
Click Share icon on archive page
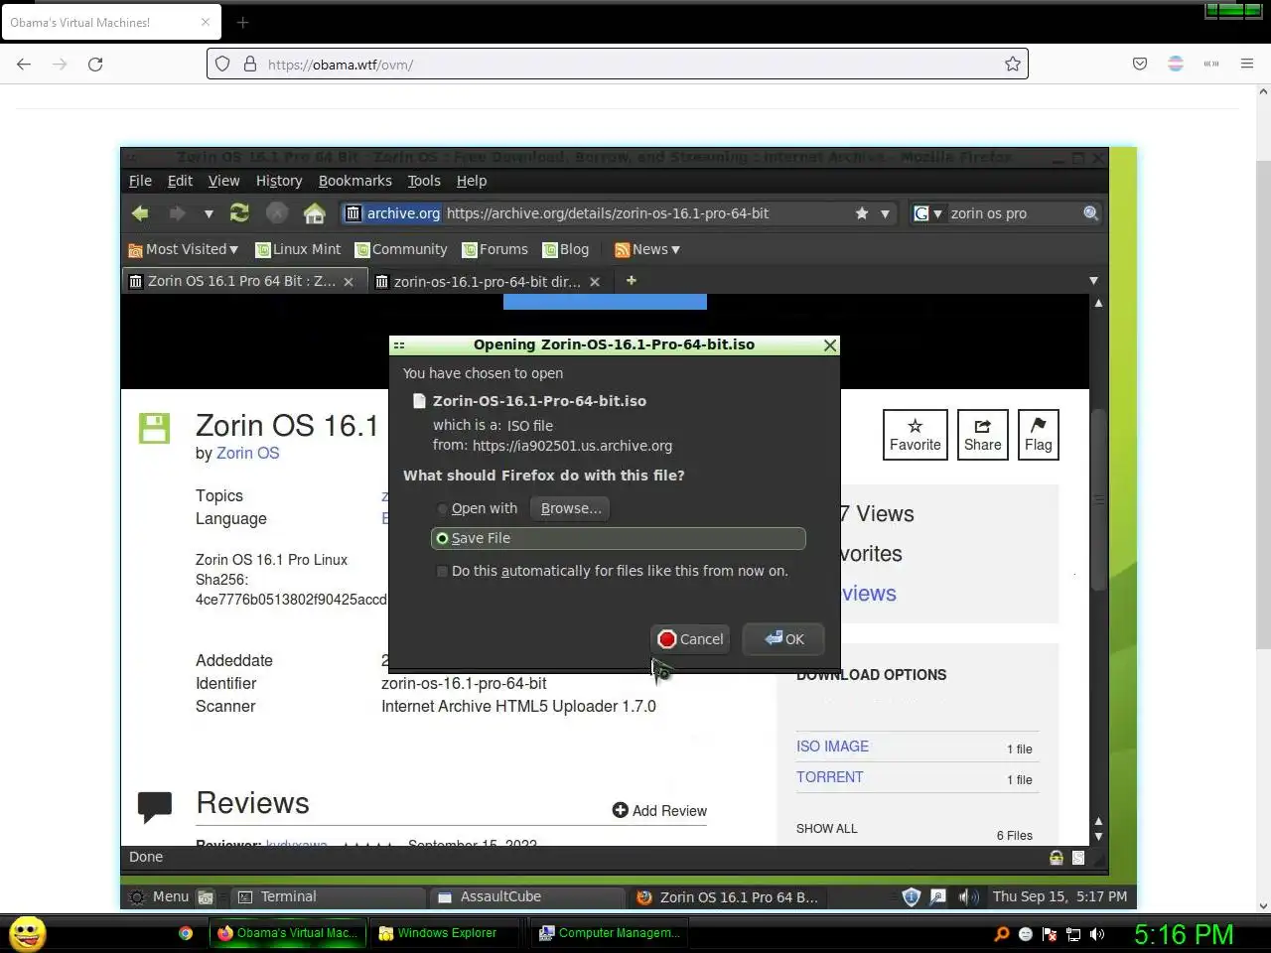click(983, 435)
